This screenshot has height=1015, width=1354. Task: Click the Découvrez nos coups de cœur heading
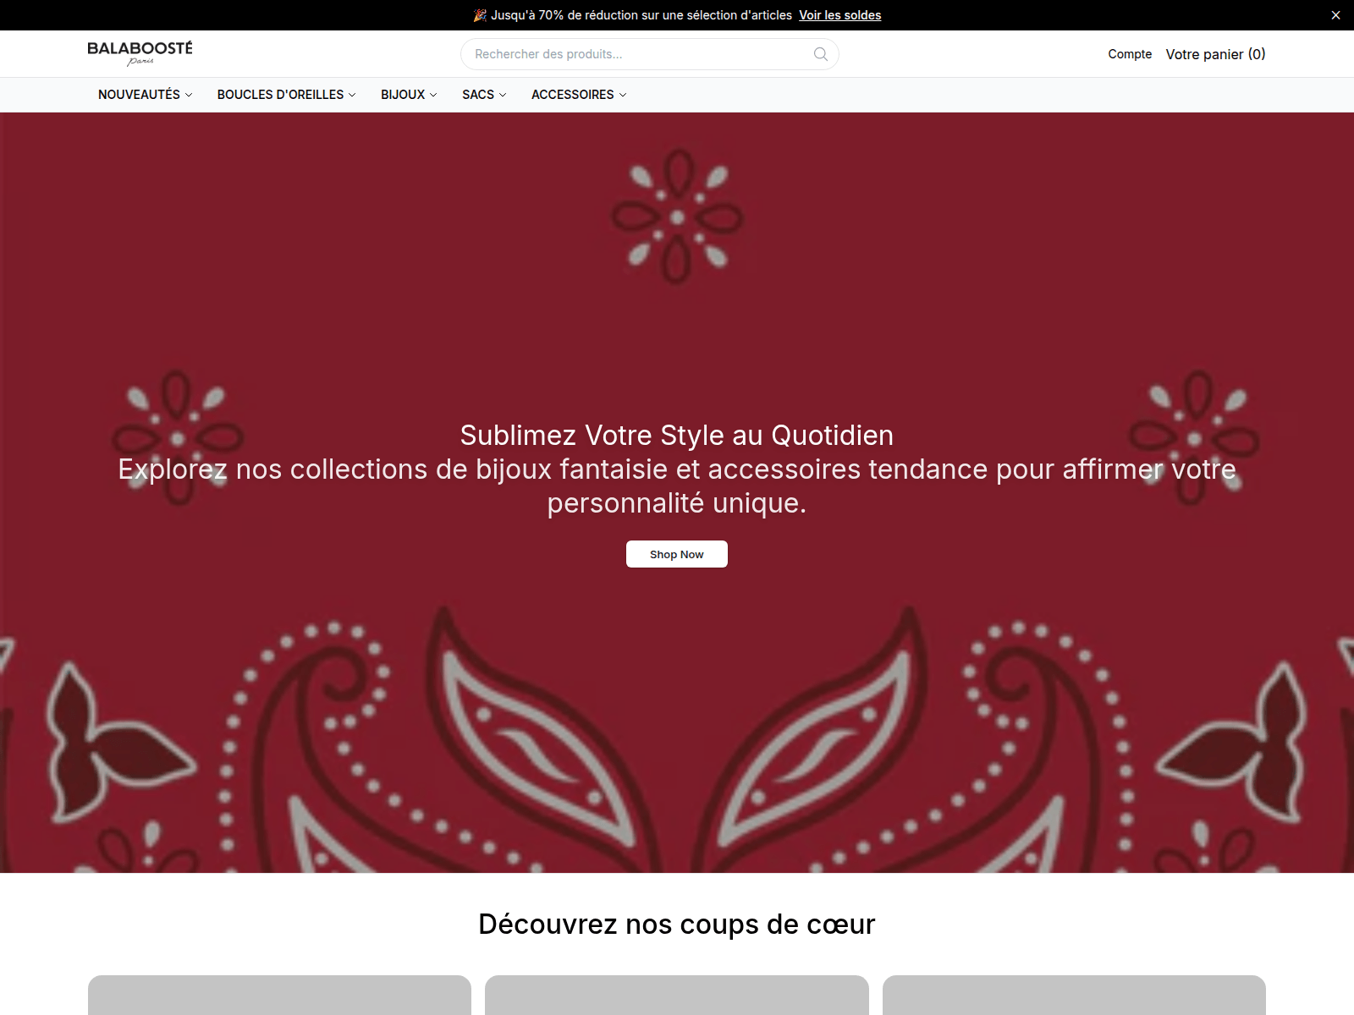click(677, 924)
